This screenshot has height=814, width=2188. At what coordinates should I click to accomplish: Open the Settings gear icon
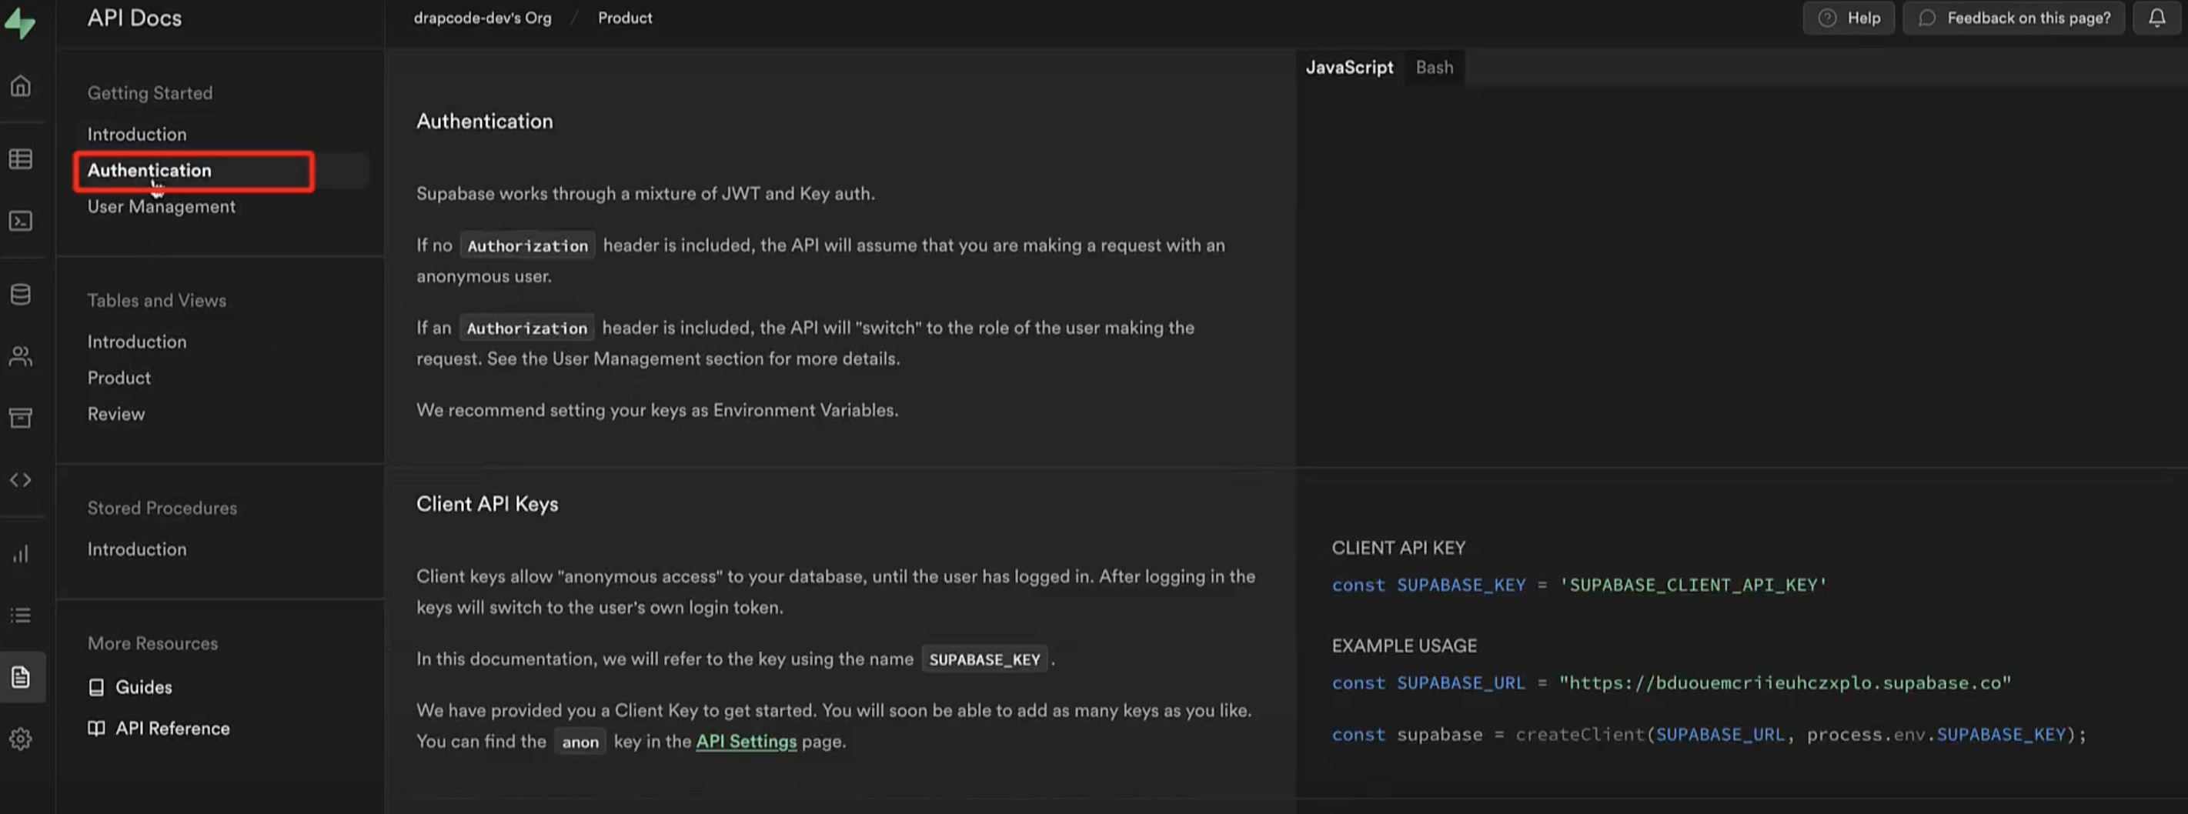(x=20, y=739)
